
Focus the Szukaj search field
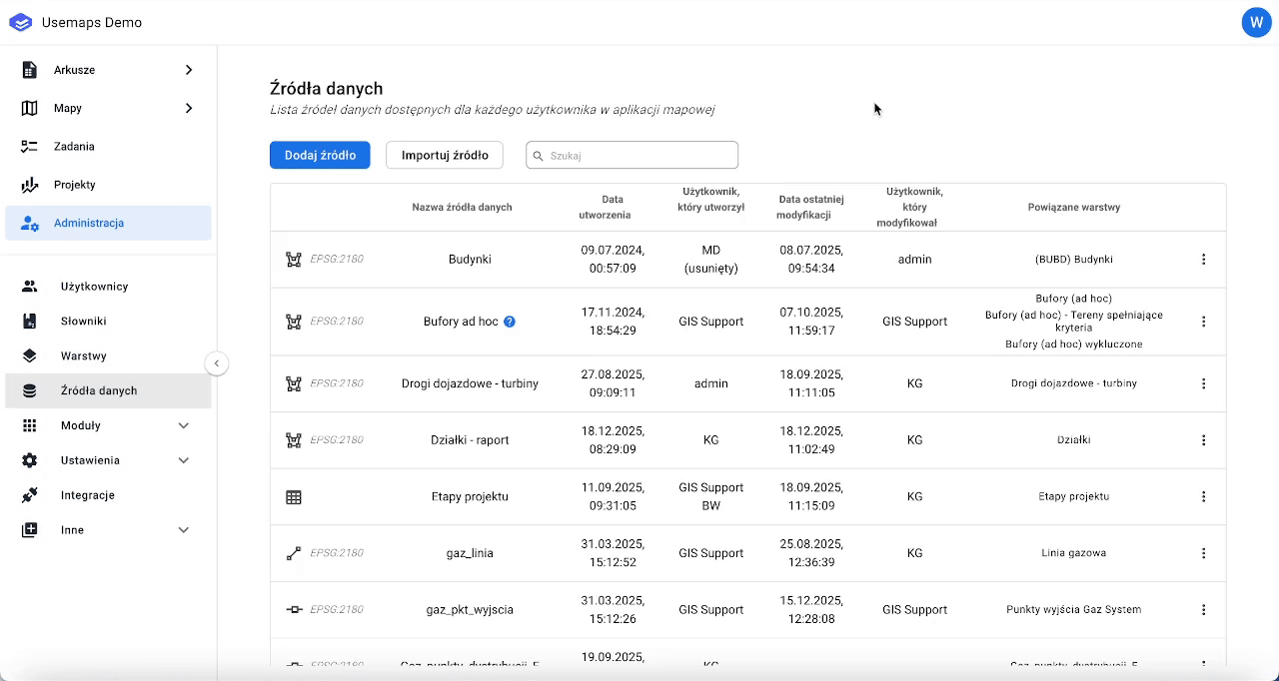639,156
